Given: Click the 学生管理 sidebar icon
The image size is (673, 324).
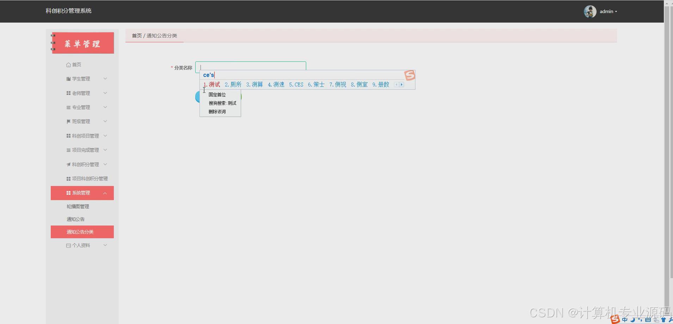Looking at the screenshot, I should 68,79.
